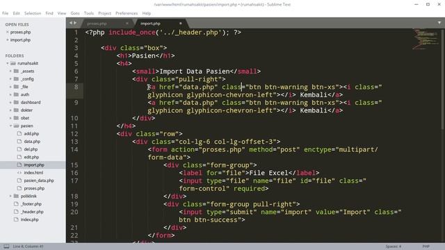The height and width of the screenshot is (250, 445).
Task: Close the proses.php tab
Action: pos(127,24)
